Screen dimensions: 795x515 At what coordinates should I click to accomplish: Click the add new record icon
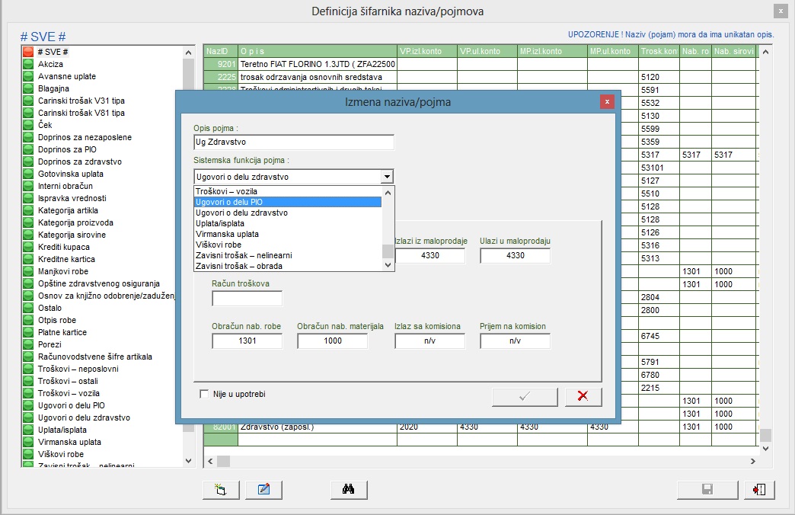click(222, 489)
